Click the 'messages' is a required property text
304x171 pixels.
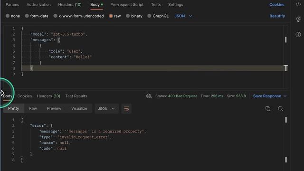point(104,132)
